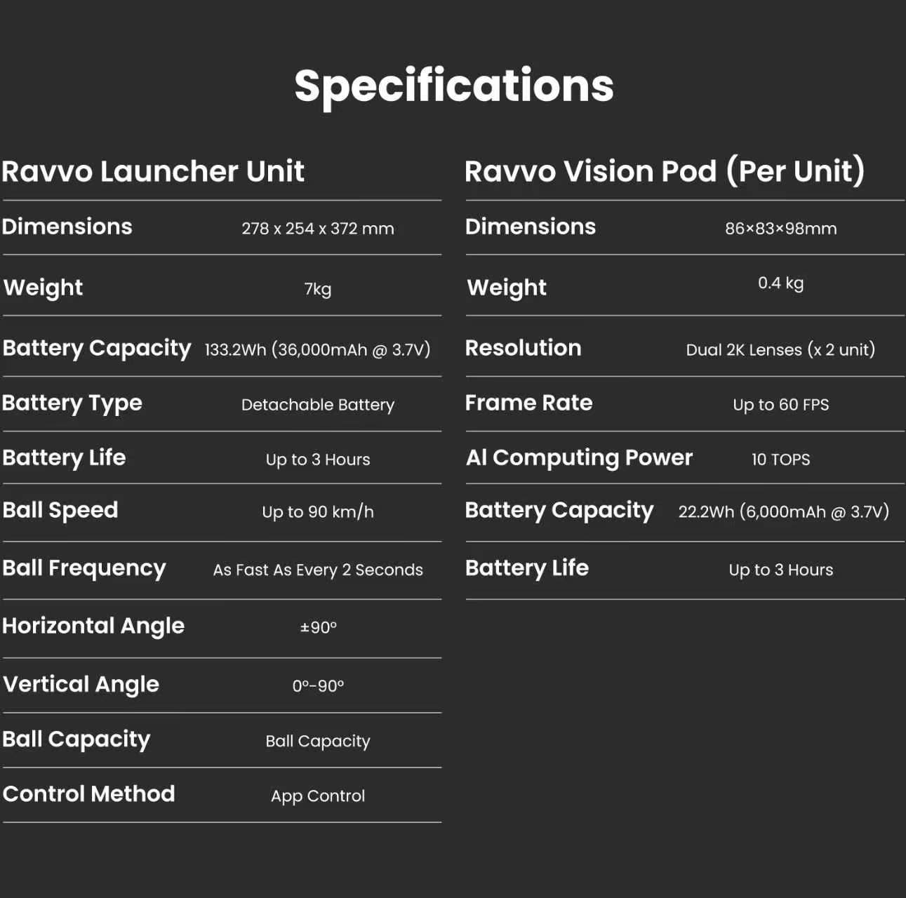
Task: Click Vision Pod dimensions 86×83×98mm
Action: 781,229
